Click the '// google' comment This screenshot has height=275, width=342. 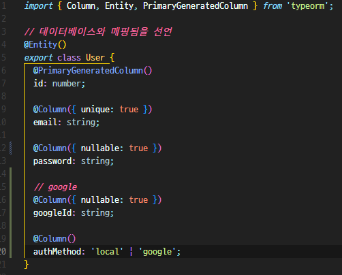pyautogui.click(x=56, y=187)
